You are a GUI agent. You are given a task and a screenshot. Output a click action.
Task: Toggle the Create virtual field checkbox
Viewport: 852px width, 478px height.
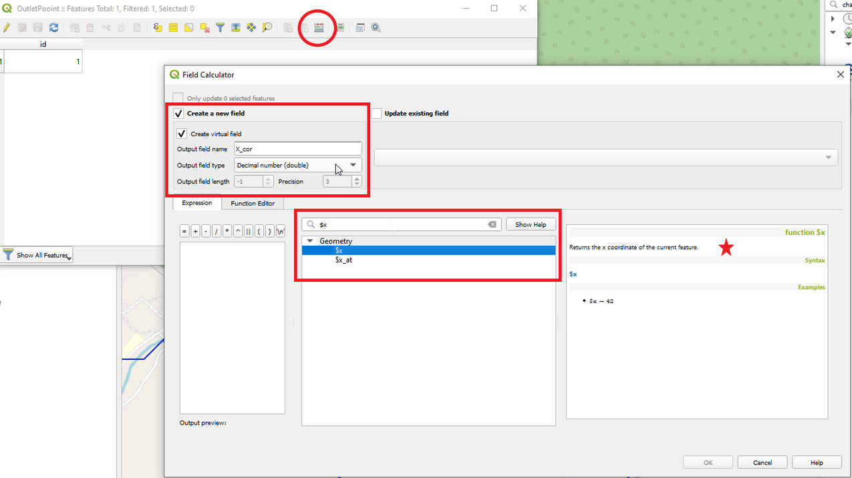click(182, 134)
